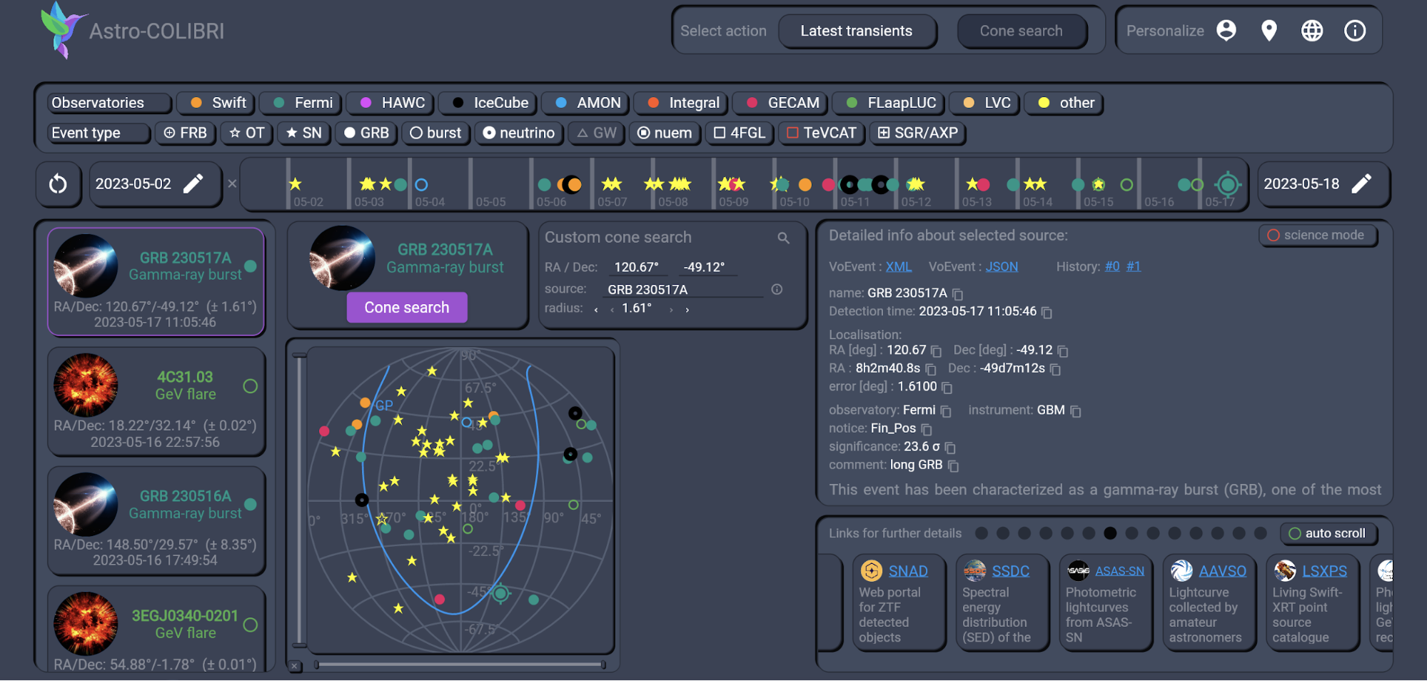The image size is (1427, 681).
Task: Click the vertical zoom slider beside sky map
Action: click(x=300, y=500)
